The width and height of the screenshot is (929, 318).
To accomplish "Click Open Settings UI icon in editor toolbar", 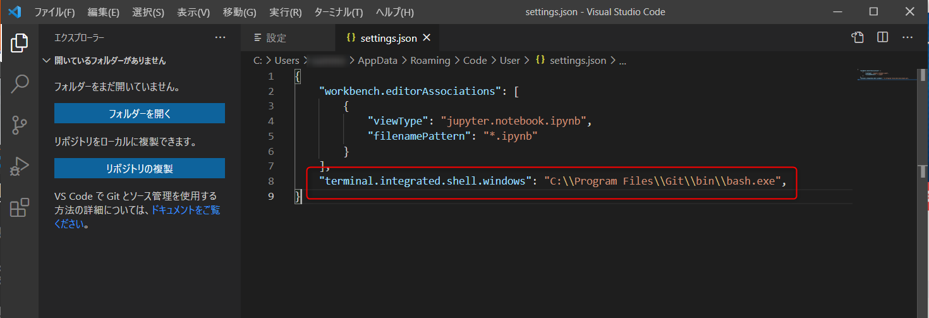I will pos(857,38).
